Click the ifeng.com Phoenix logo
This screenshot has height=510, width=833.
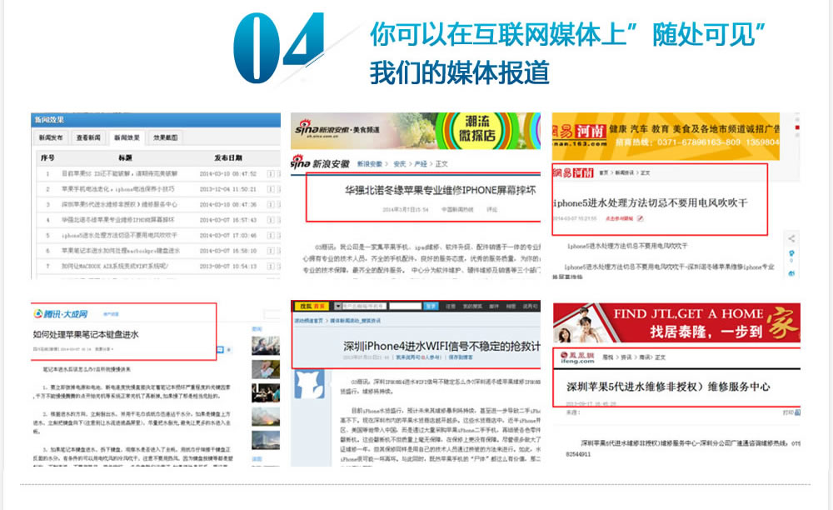tap(574, 357)
